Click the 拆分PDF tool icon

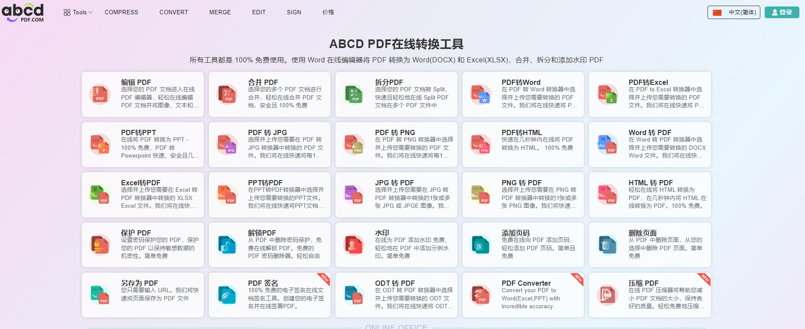click(x=354, y=94)
